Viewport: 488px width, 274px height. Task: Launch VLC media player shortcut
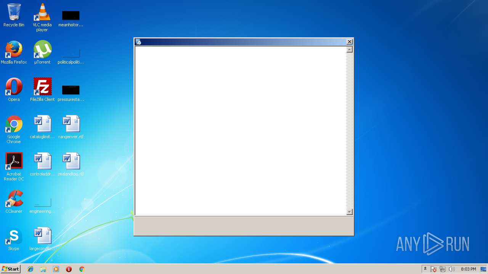(42, 17)
